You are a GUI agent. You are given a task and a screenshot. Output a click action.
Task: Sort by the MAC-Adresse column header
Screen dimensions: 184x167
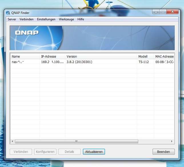(164, 57)
